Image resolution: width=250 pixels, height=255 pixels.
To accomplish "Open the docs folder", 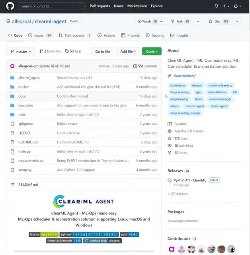I will pyautogui.click(x=22, y=96).
